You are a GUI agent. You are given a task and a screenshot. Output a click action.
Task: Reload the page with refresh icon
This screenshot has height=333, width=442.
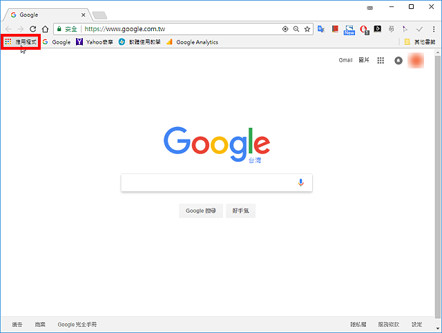pyautogui.click(x=33, y=29)
